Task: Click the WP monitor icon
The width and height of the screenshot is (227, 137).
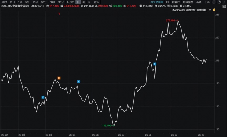Action: (x=224, y=7)
